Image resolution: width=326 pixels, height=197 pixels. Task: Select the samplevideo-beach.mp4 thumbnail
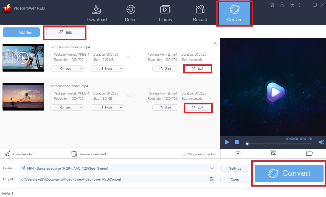[23, 96]
